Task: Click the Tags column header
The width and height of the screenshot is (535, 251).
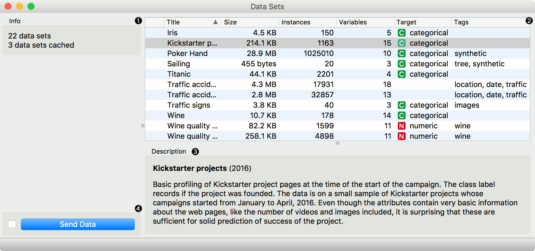Action: [461, 22]
